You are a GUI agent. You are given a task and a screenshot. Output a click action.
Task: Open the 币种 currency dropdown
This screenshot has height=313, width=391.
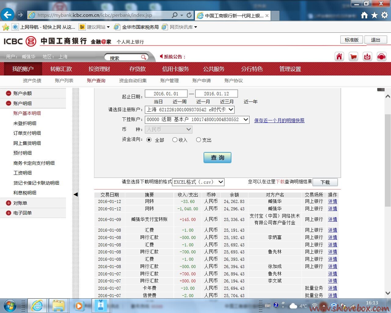(x=169, y=130)
